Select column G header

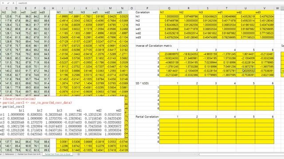click(x=44, y=8)
